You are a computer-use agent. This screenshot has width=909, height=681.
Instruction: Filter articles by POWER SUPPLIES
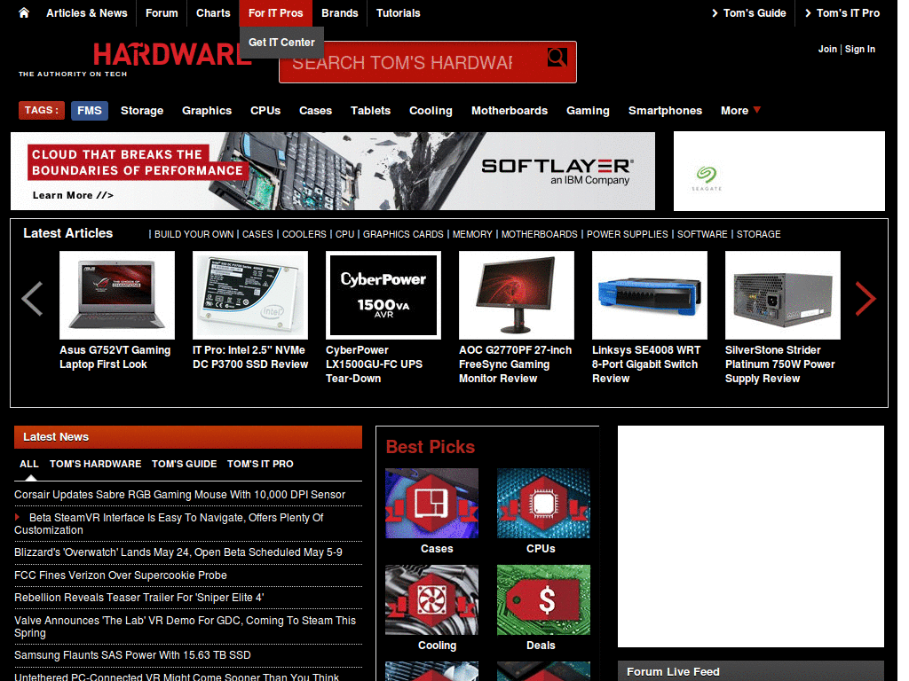(x=628, y=234)
